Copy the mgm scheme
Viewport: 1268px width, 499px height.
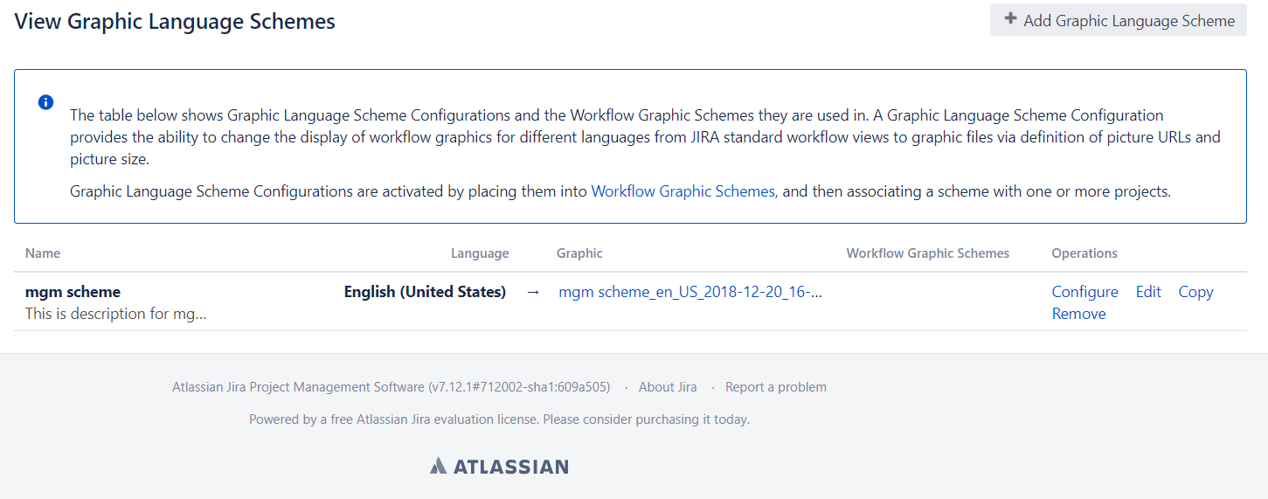(1195, 292)
